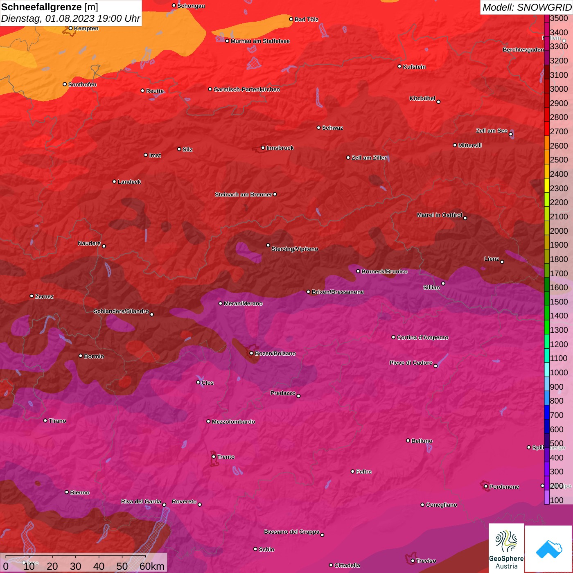Viewport: 573px width, 573px height.
Task: Click the Murnau am Staffelsee label
Action: (260, 41)
